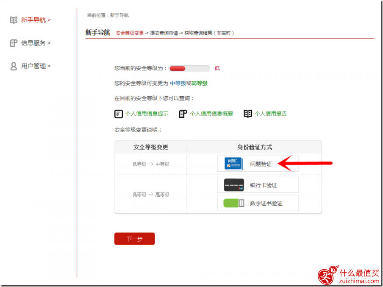Select 数字证书验证 verification method
Image resolution: width=383 pixels, height=287 pixels.
258,203
